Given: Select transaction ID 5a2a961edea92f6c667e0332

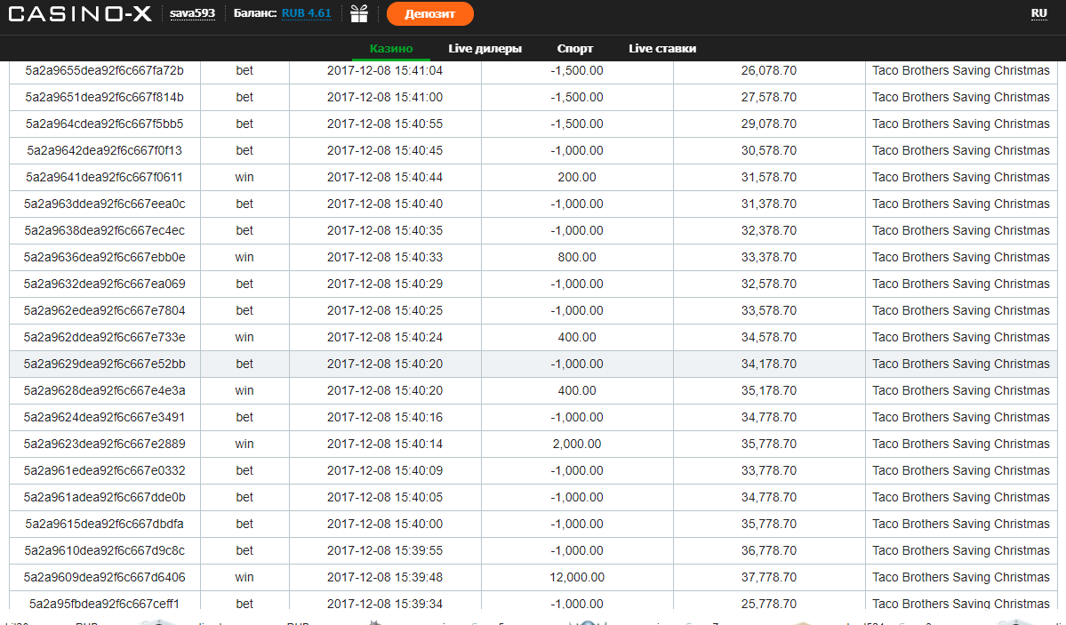Looking at the screenshot, I should (105, 470).
